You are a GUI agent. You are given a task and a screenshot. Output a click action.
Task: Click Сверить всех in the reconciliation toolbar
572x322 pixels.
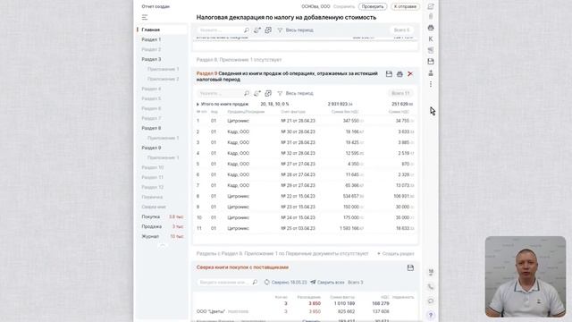(328, 283)
